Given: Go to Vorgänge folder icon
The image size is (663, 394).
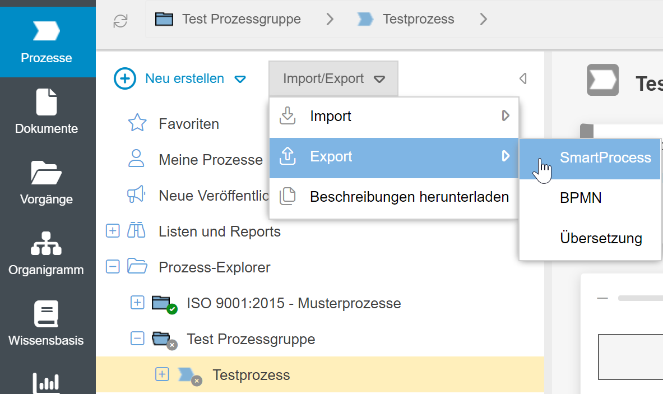Looking at the screenshot, I should pyautogui.click(x=47, y=173).
